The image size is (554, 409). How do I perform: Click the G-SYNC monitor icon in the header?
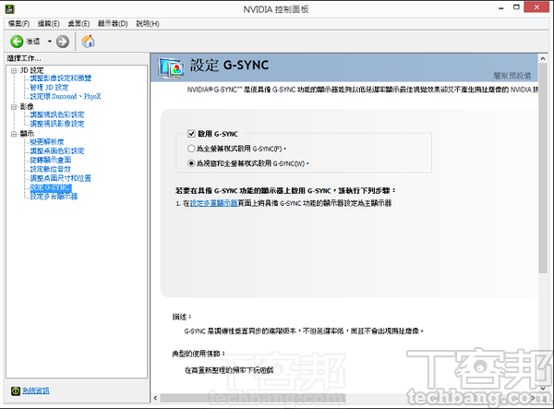[171, 67]
